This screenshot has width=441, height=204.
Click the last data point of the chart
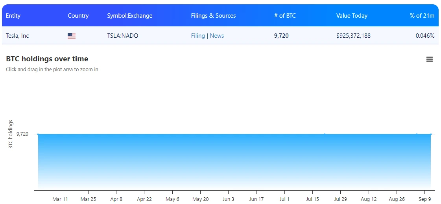point(431,134)
